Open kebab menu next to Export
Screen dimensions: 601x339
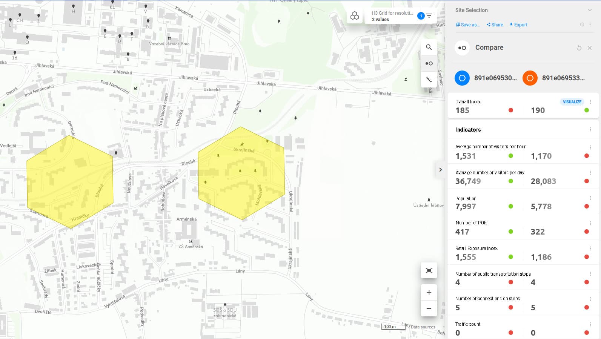(590, 25)
